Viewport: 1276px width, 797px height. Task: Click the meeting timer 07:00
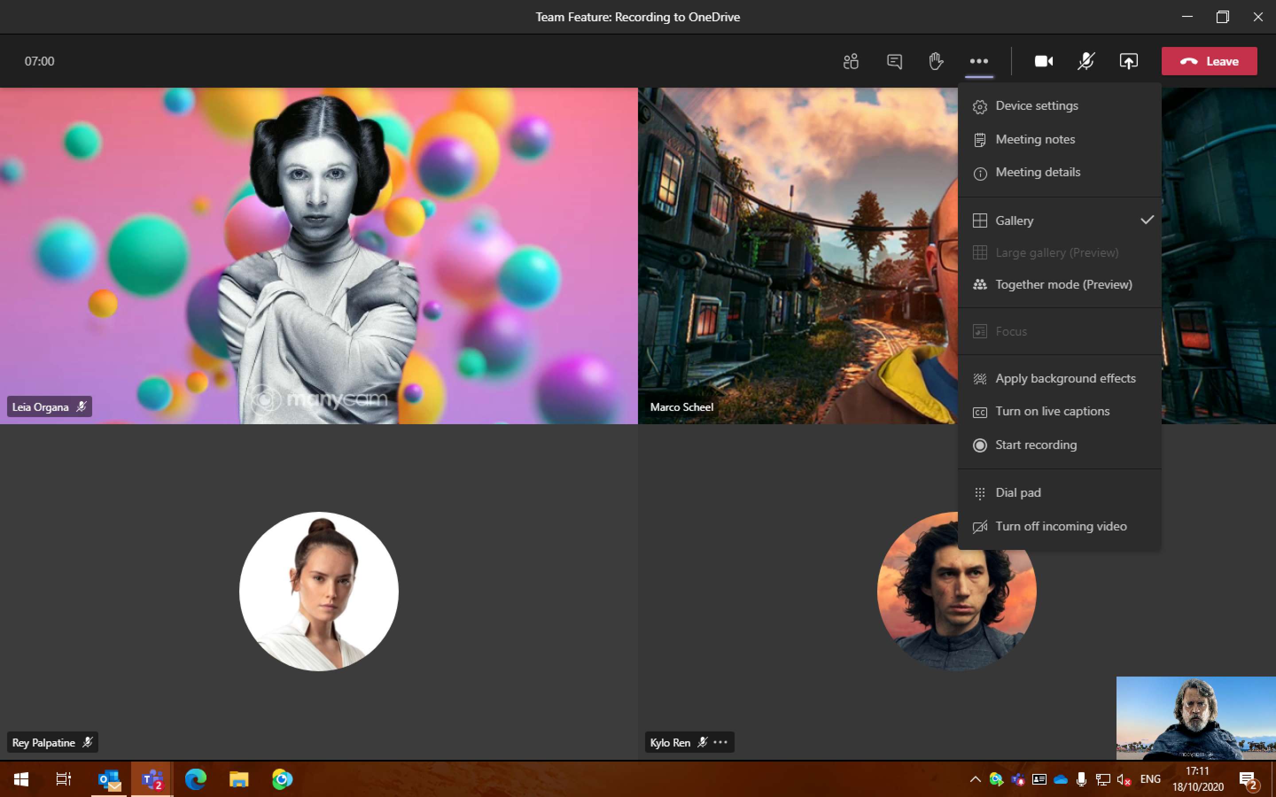pyautogui.click(x=39, y=61)
